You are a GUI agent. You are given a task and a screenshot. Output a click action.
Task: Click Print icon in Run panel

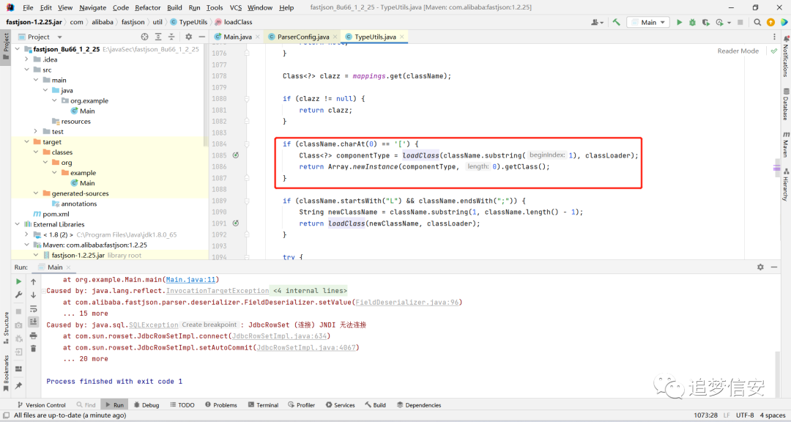(x=33, y=336)
